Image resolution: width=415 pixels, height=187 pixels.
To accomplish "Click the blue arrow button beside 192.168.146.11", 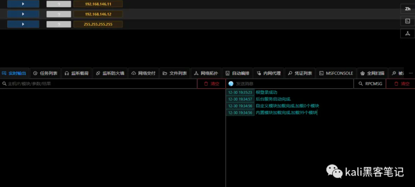I will point(23,4).
